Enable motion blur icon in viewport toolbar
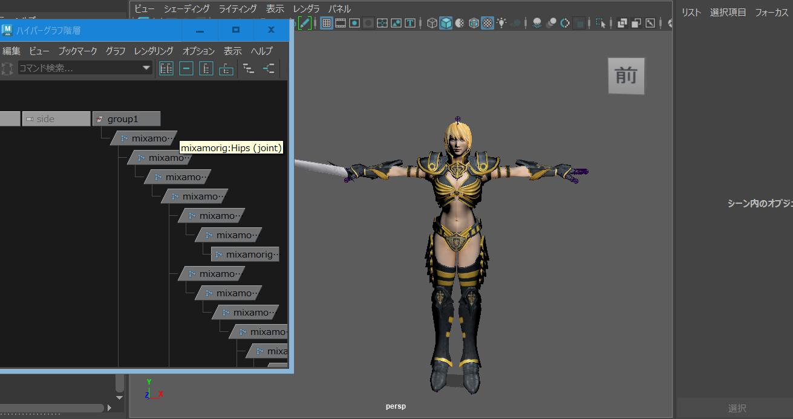This screenshot has width=793, height=419. [x=551, y=23]
